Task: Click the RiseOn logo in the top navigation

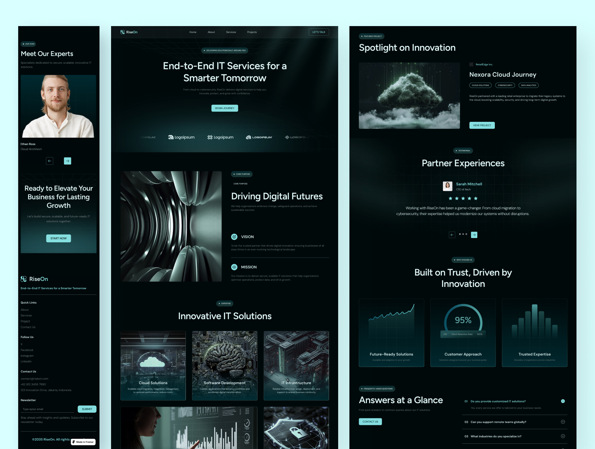Action: point(129,32)
